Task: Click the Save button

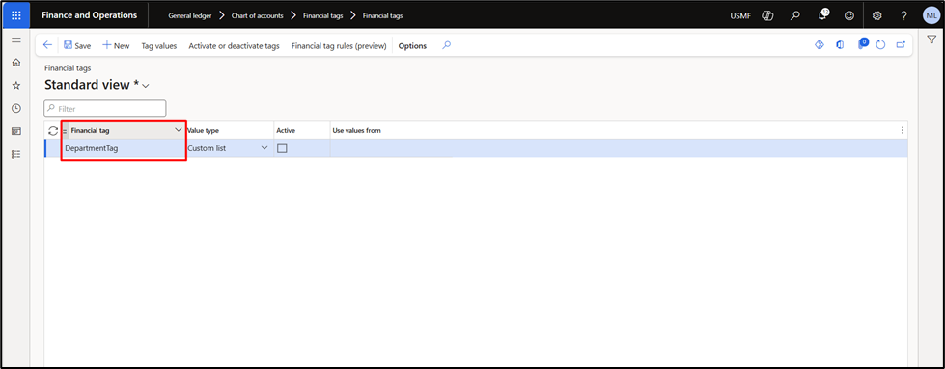Action: click(77, 45)
